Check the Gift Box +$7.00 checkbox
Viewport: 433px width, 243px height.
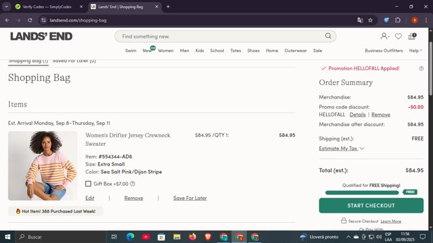click(88, 184)
